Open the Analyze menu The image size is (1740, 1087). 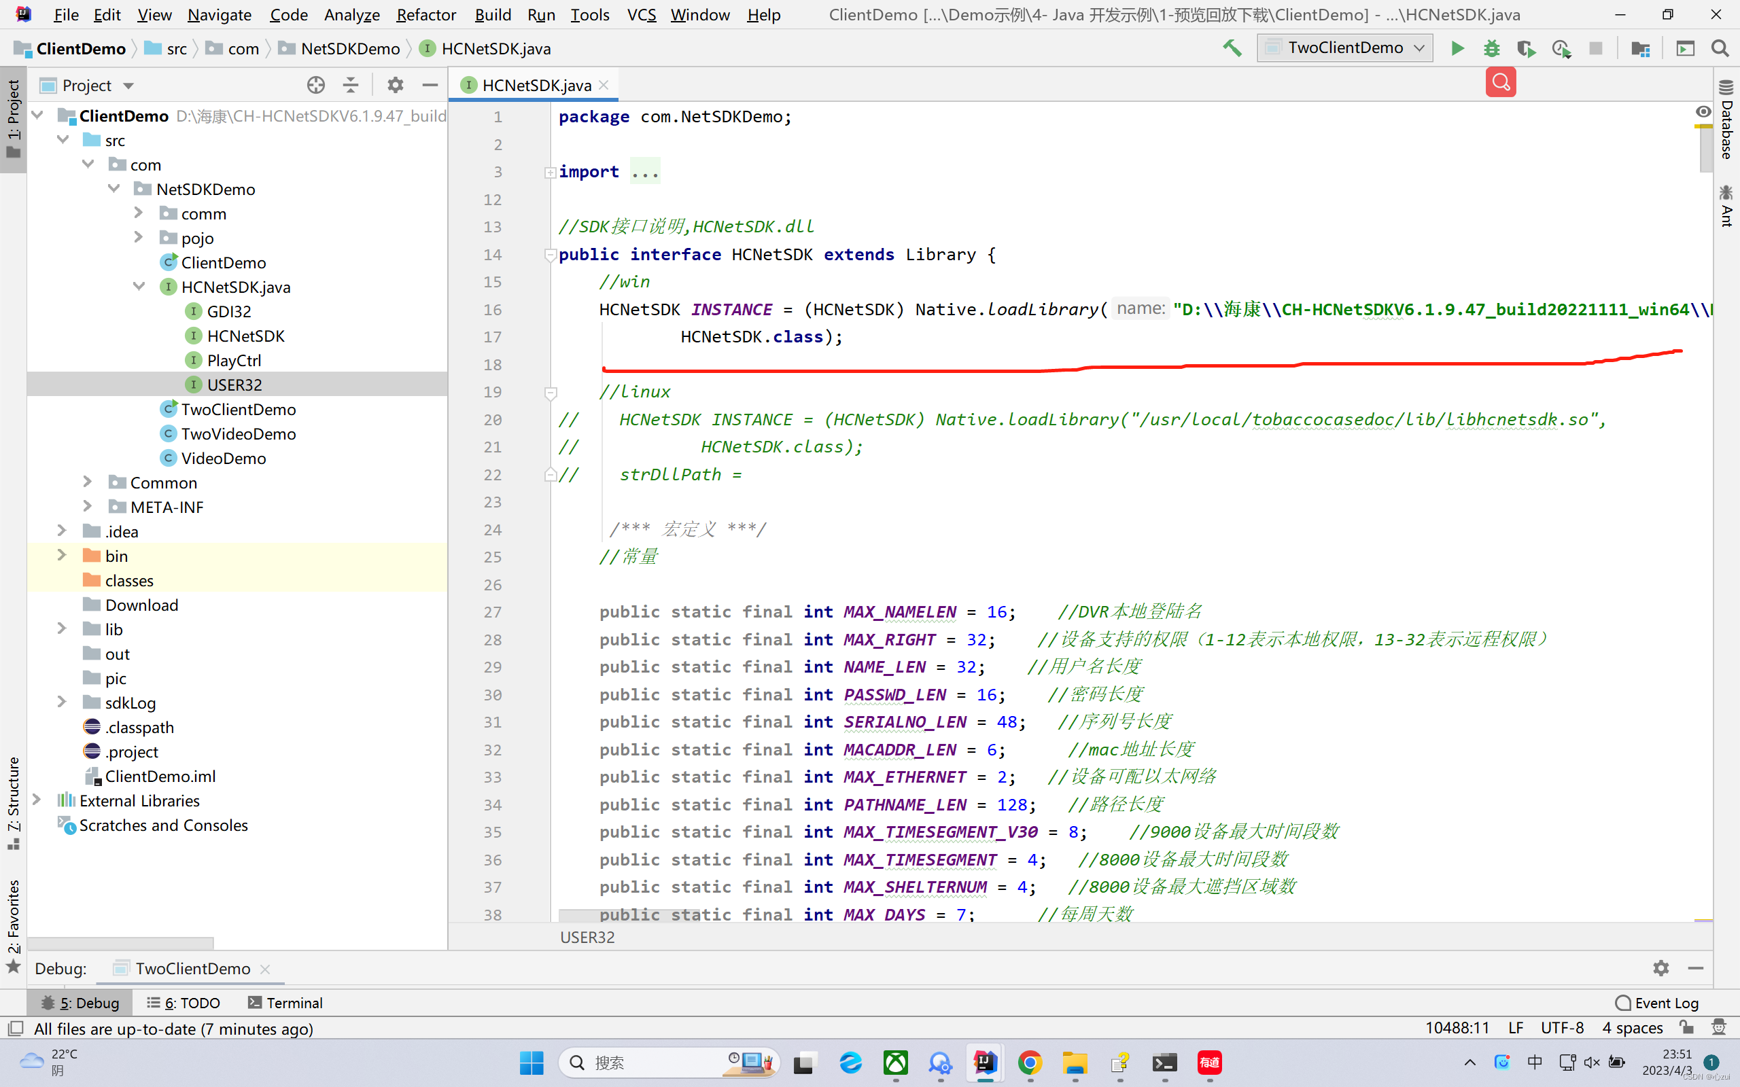click(351, 14)
